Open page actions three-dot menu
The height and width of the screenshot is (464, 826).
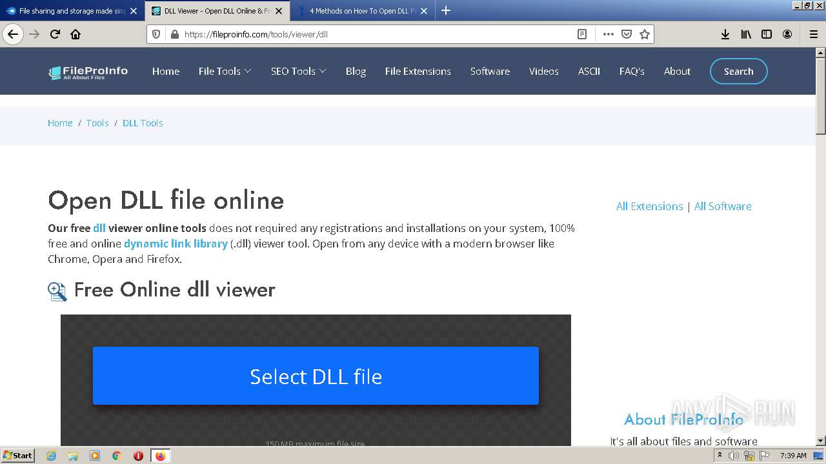click(608, 34)
